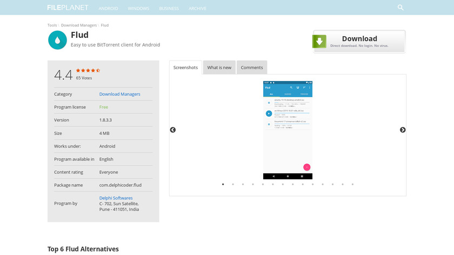The width and height of the screenshot is (454, 255).
Task: Open the Windows menu item
Action: [x=138, y=9]
